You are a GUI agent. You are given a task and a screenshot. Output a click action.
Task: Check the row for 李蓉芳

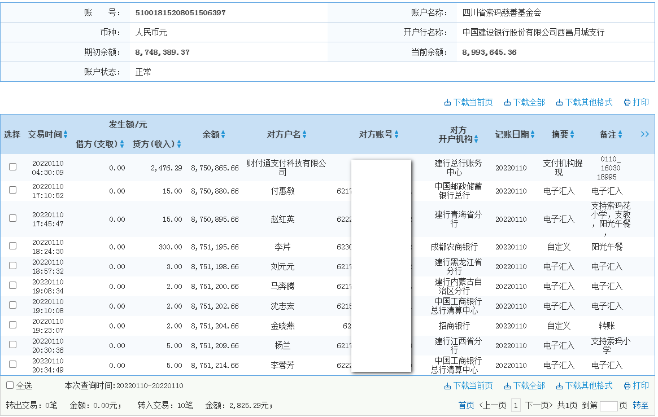coord(13,364)
